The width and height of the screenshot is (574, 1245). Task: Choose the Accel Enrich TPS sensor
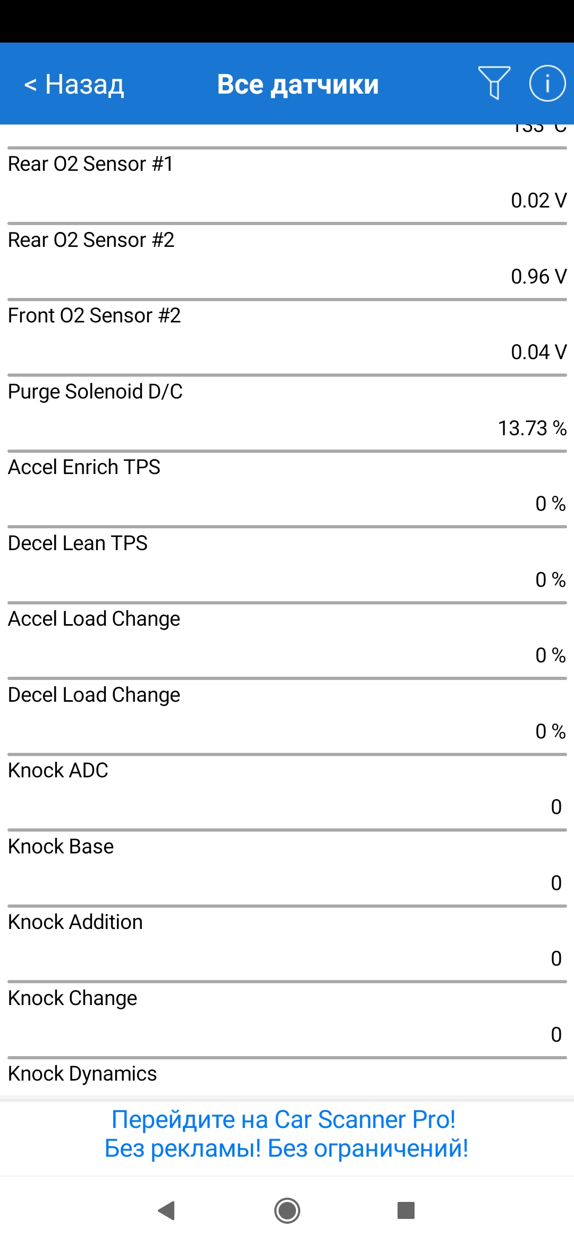[x=287, y=486]
